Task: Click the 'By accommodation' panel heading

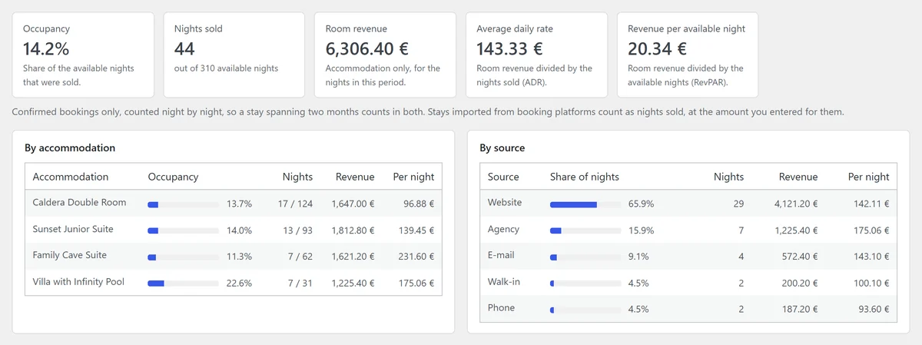Action: point(70,148)
